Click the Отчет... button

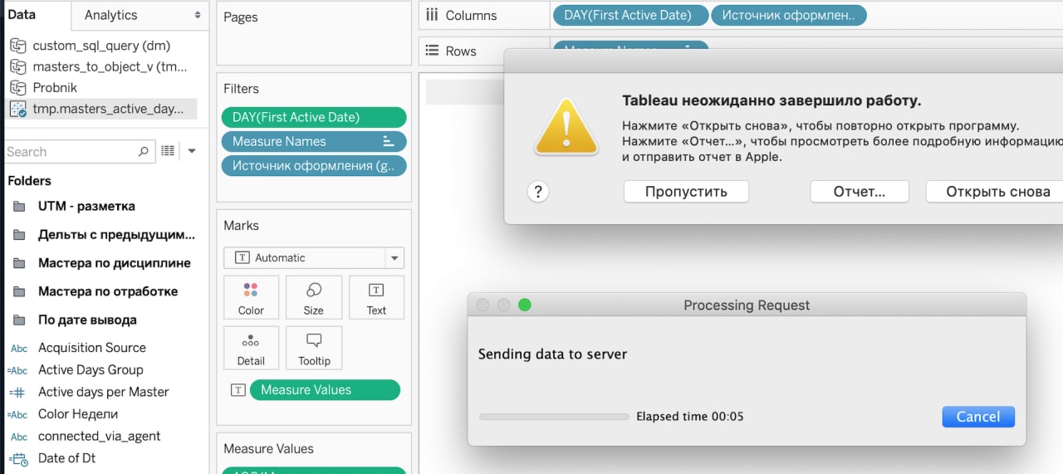(x=860, y=192)
